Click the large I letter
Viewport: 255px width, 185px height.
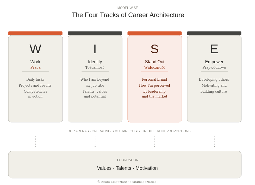tap(95, 49)
